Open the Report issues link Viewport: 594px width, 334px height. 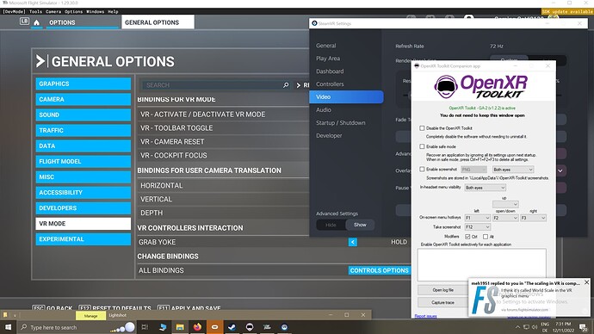pos(425,316)
